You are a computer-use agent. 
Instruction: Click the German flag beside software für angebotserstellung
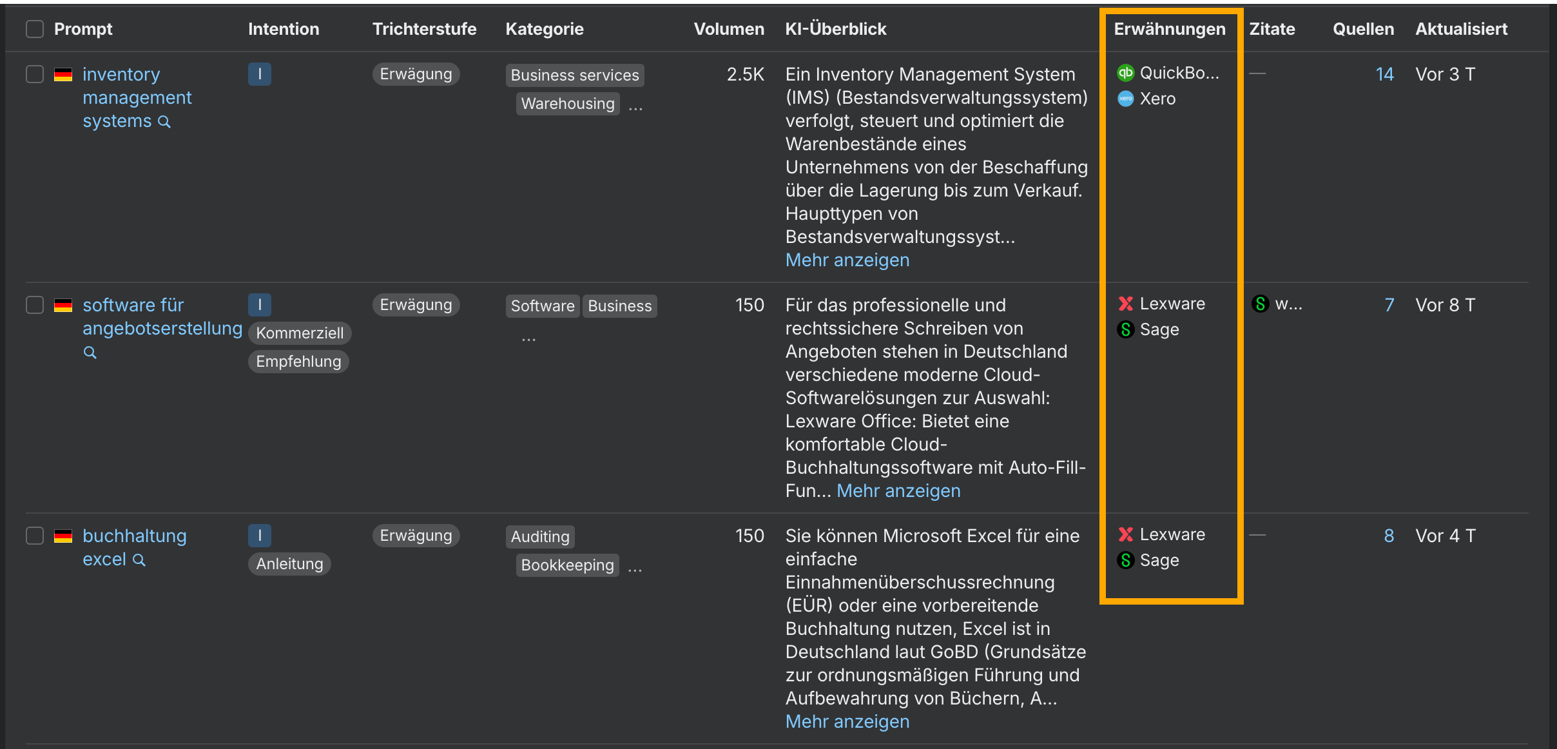pos(63,306)
